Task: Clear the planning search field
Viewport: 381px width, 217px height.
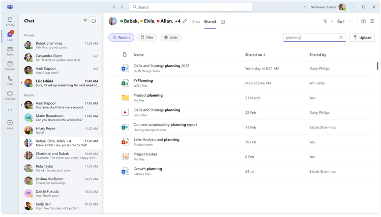Action: point(341,38)
